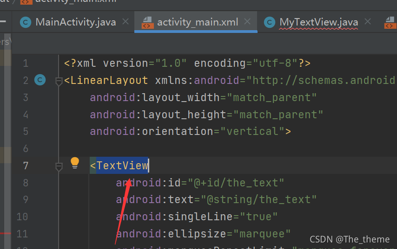The image size is (397, 249).
Task: Click line number 3 in the gutter
Action: pyautogui.click(x=26, y=97)
